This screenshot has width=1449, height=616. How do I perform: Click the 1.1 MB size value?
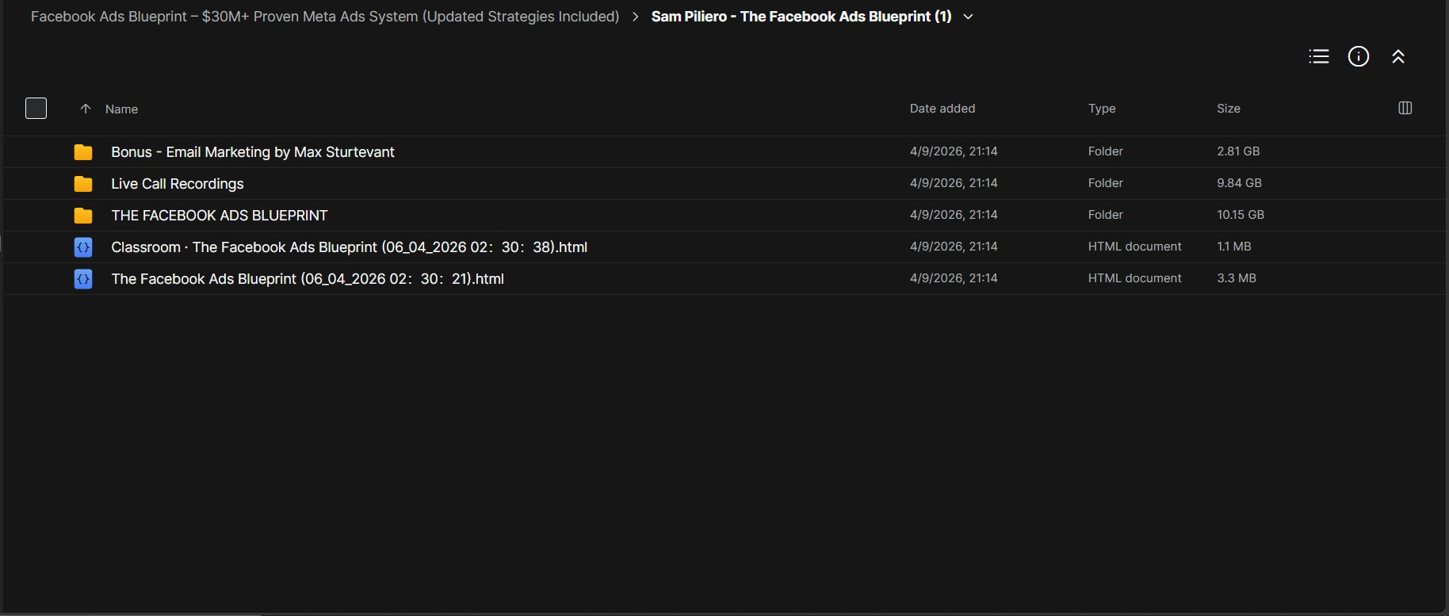coord(1234,247)
